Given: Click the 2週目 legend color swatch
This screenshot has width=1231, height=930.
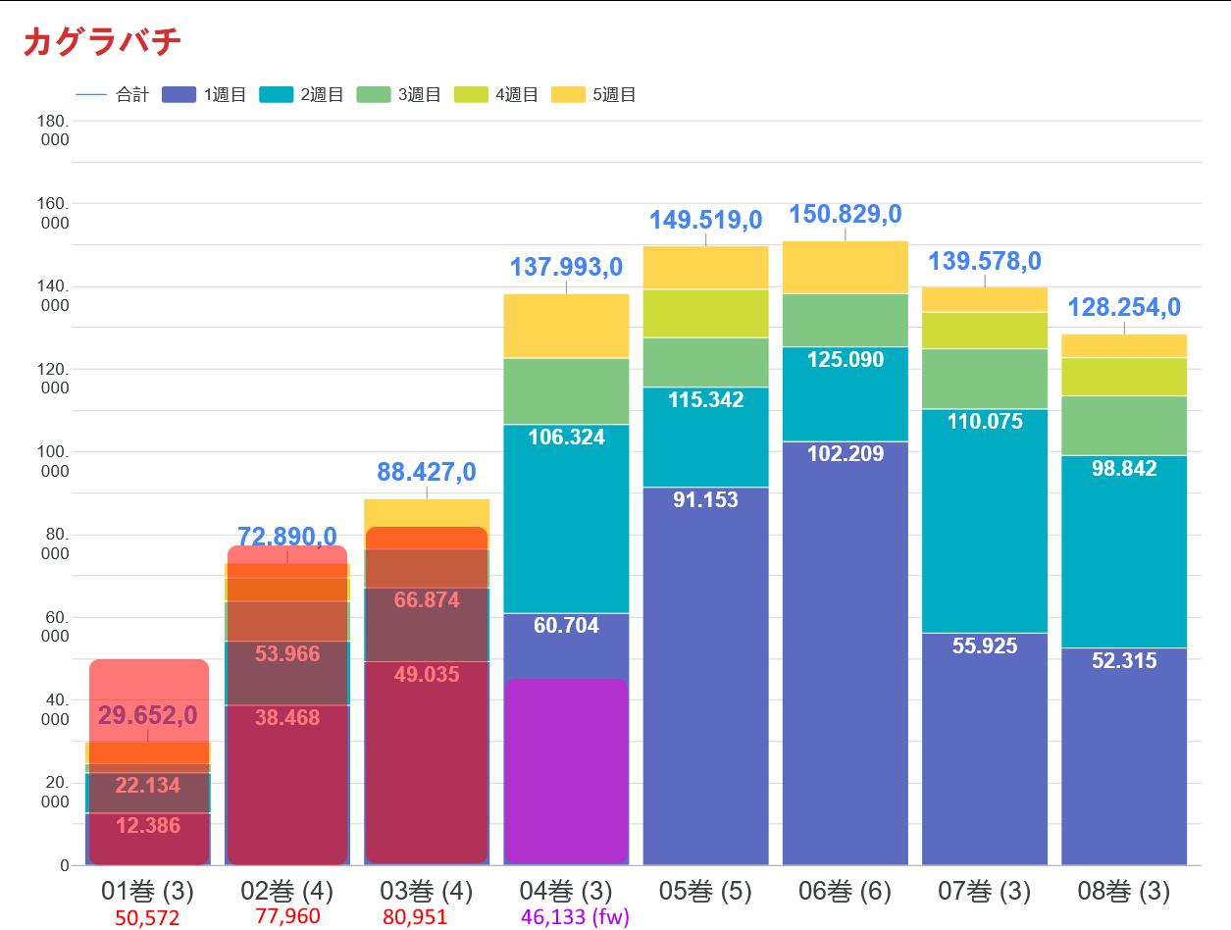Looking at the screenshot, I should (x=276, y=95).
